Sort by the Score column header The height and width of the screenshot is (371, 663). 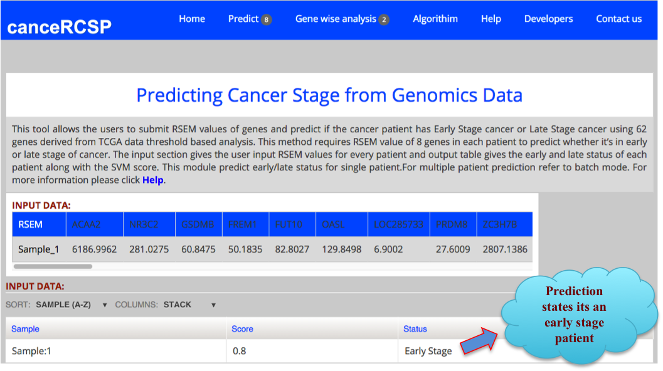pos(242,328)
